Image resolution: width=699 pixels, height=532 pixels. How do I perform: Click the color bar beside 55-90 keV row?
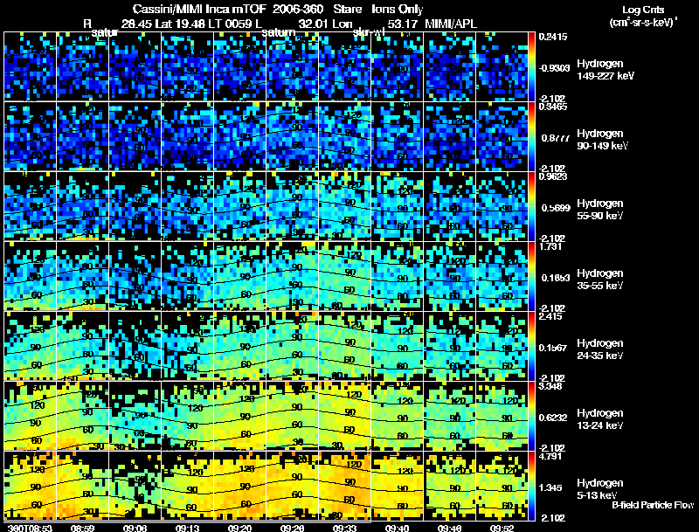pyautogui.click(x=531, y=206)
